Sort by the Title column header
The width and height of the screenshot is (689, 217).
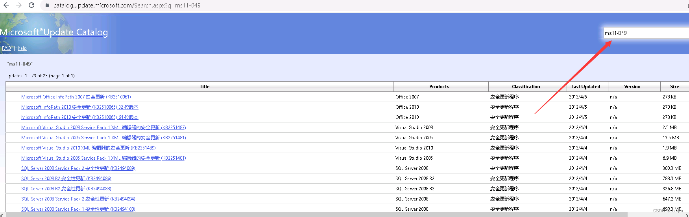pyautogui.click(x=204, y=87)
